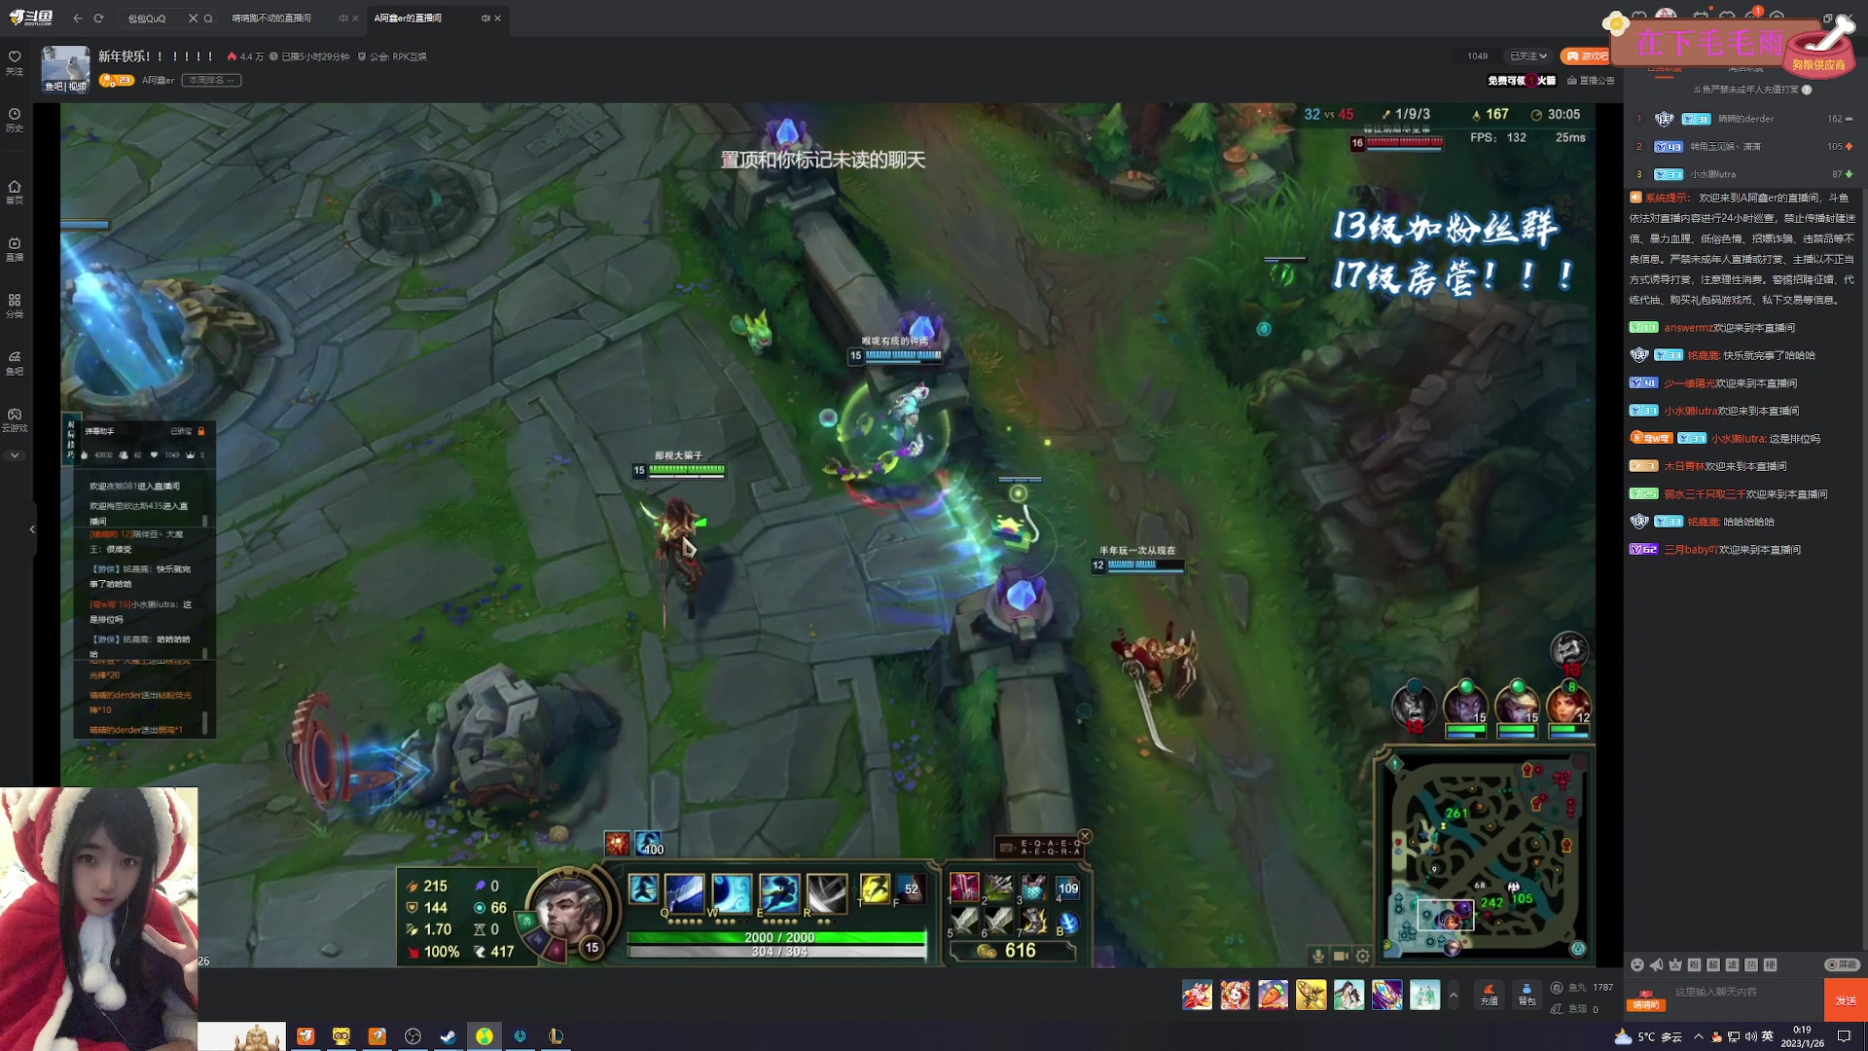The height and width of the screenshot is (1051, 1868).
Task: Toggle the 滤 filter chat option
Action: click(x=1732, y=965)
